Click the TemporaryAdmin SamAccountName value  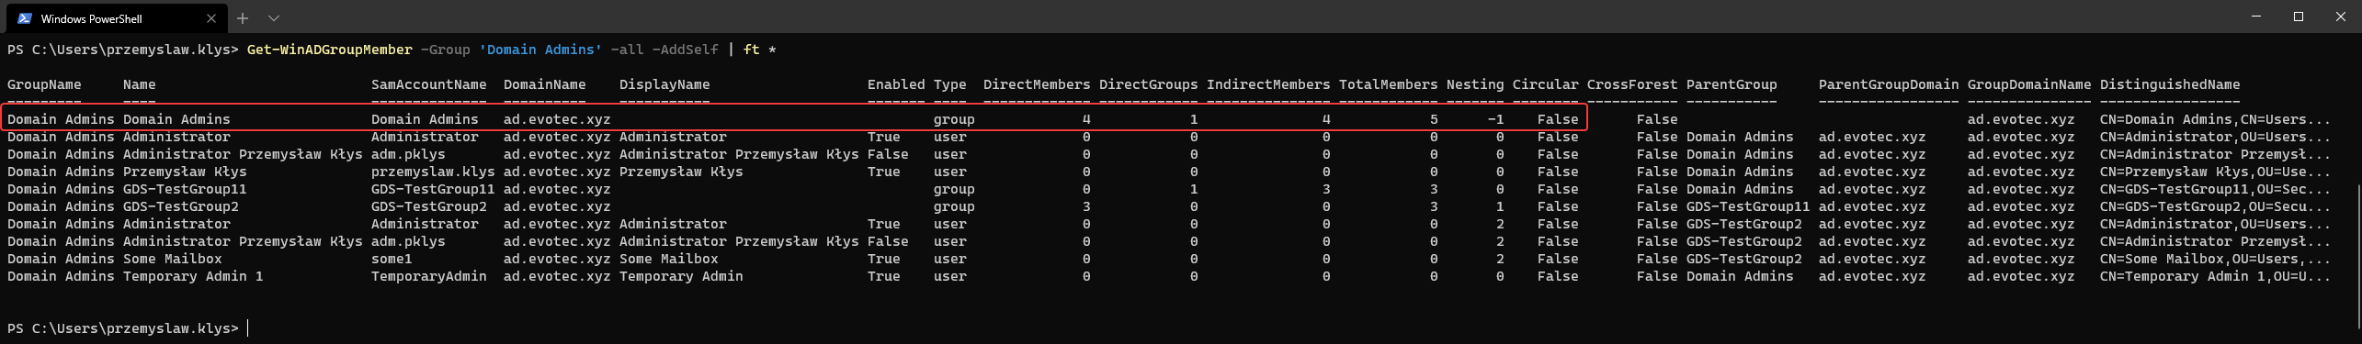[429, 276]
